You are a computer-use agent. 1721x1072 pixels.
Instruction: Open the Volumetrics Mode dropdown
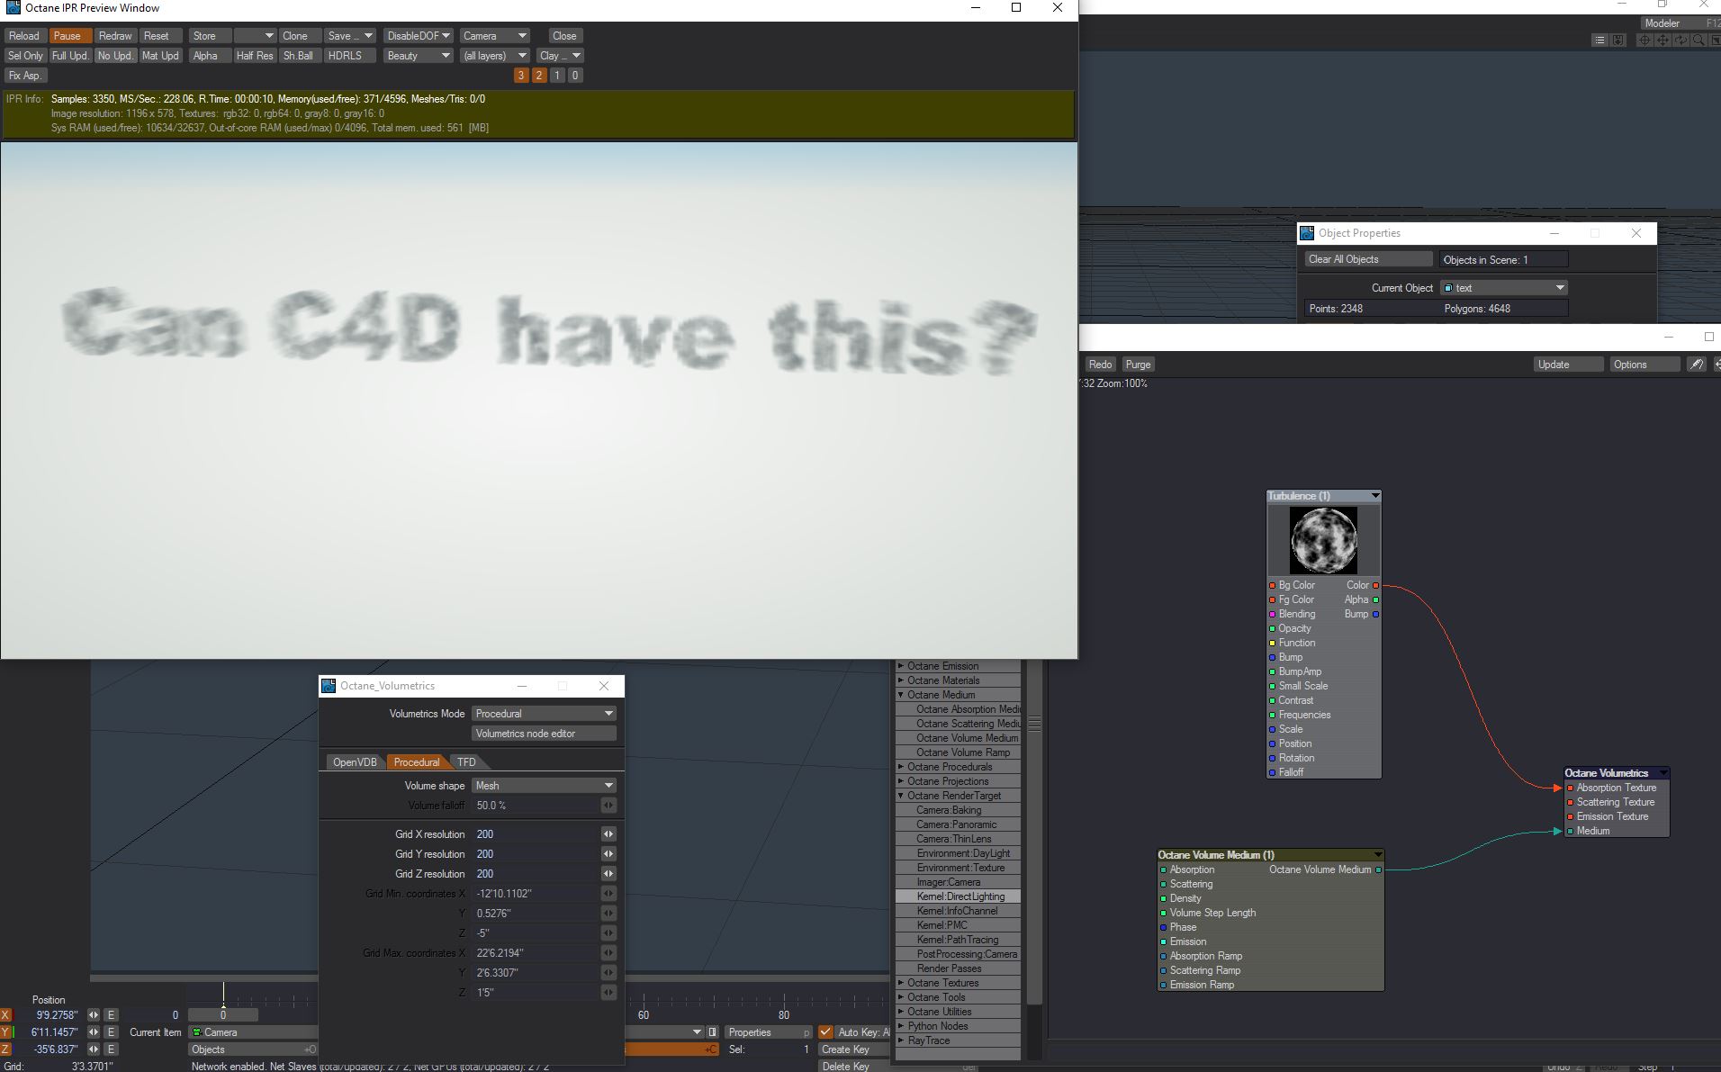coord(545,714)
